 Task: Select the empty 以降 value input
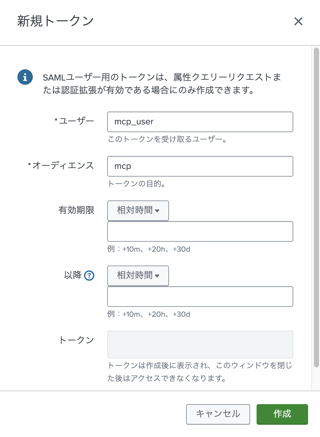200,296
